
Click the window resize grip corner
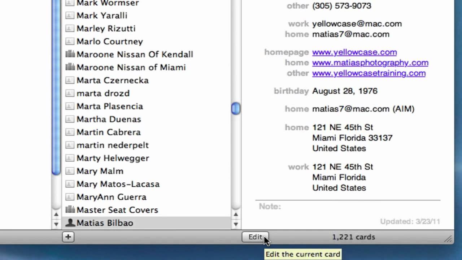click(x=449, y=238)
